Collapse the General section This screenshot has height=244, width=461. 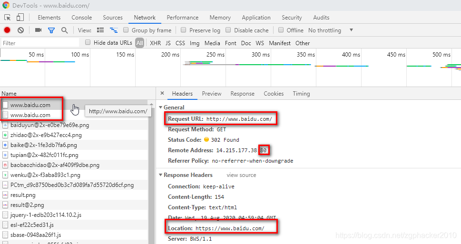tap(160, 107)
